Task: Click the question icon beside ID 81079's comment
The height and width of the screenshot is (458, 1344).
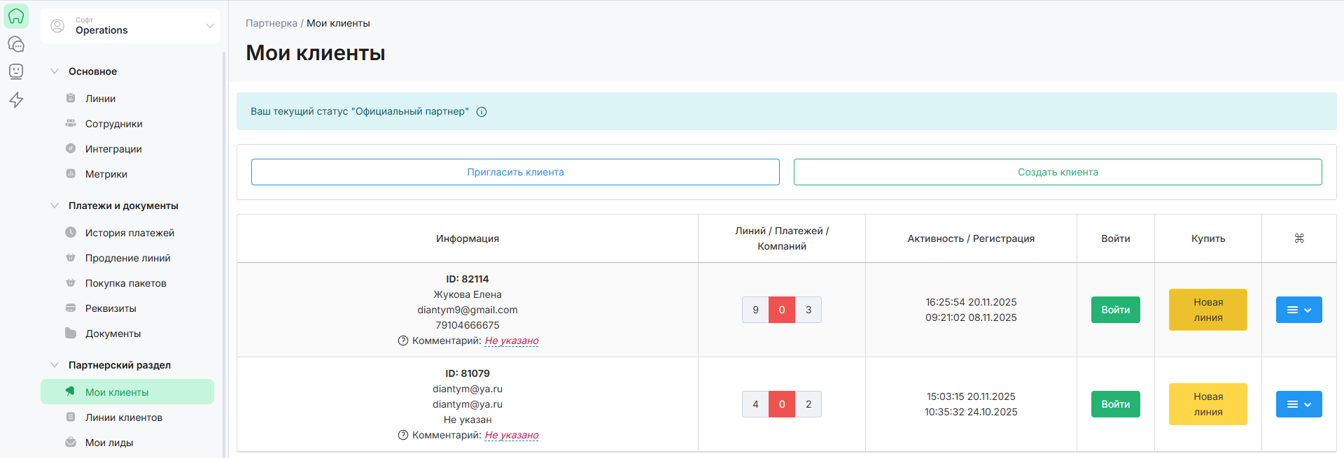Action: click(403, 435)
